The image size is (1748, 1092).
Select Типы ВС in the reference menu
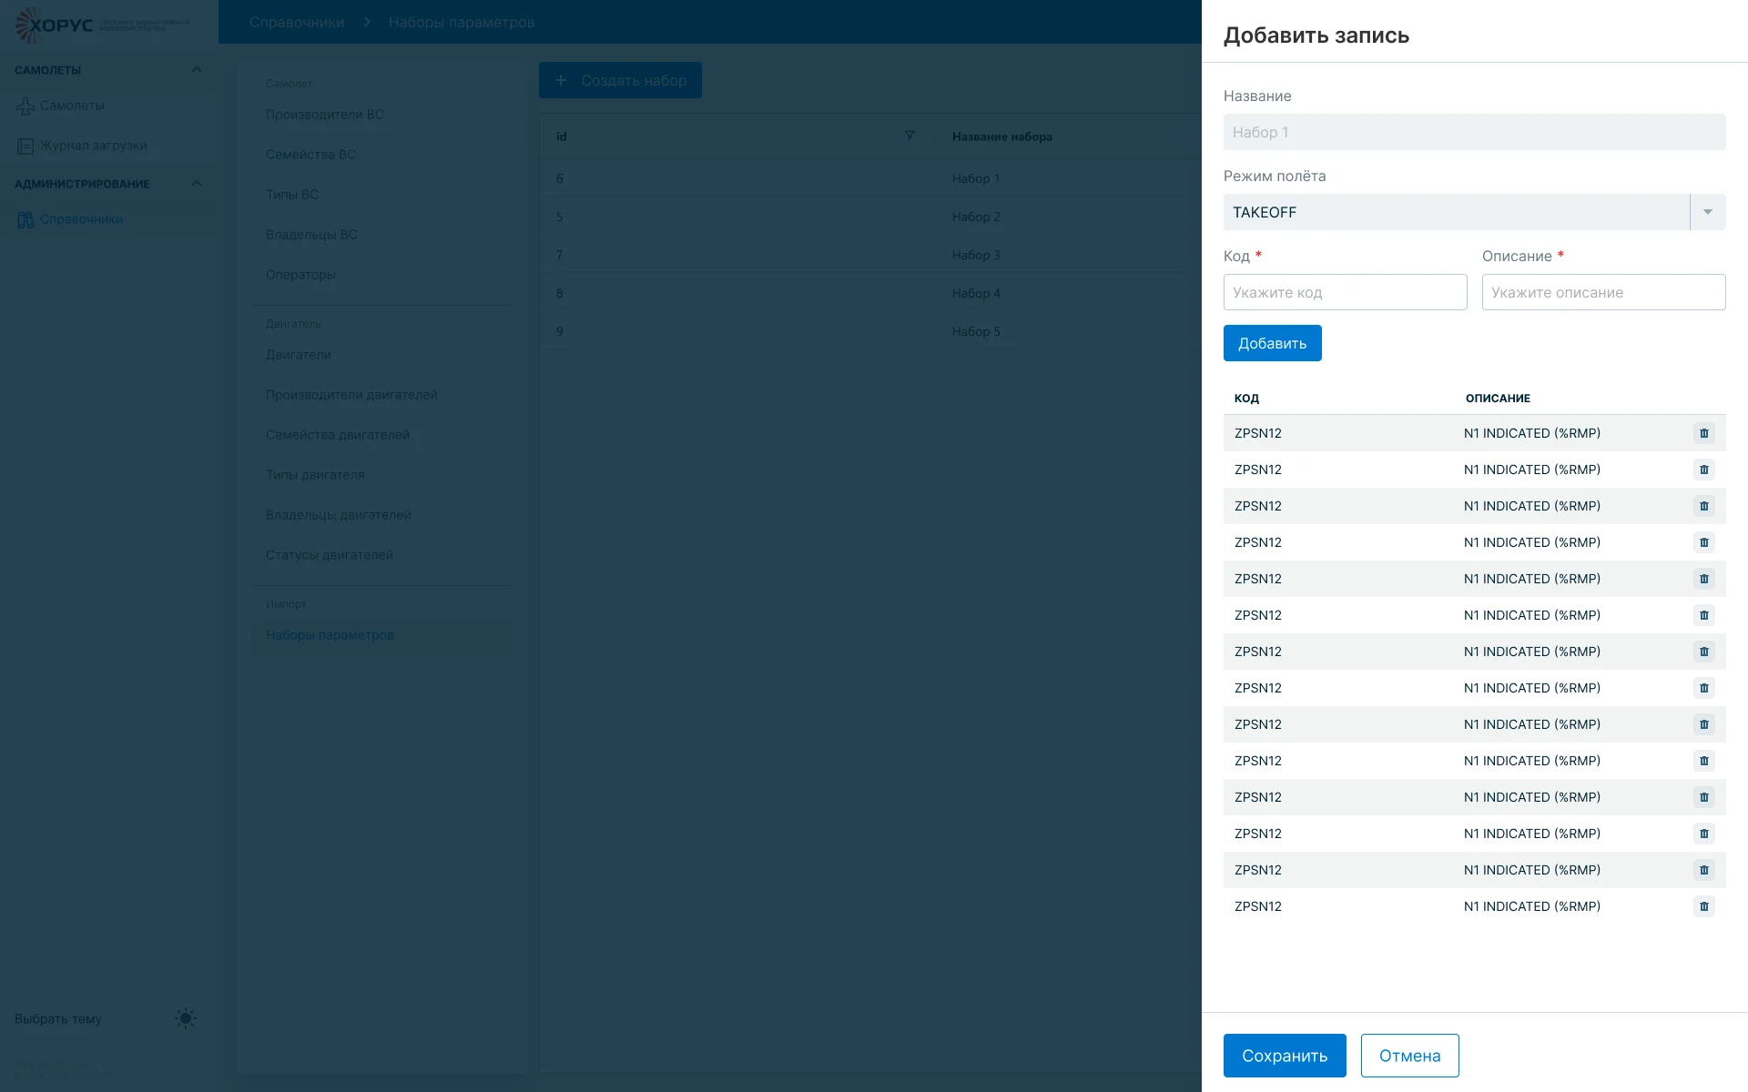click(x=292, y=195)
